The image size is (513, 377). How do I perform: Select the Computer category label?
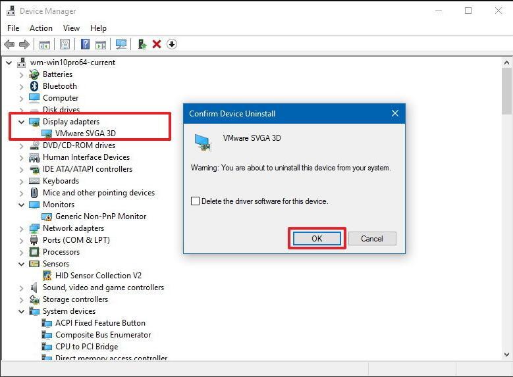click(61, 98)
